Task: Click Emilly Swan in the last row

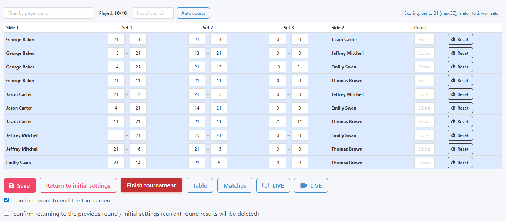Action: [19, 163]
